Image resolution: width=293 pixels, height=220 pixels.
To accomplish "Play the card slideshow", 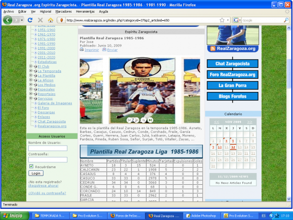I will tap(136, 120).
